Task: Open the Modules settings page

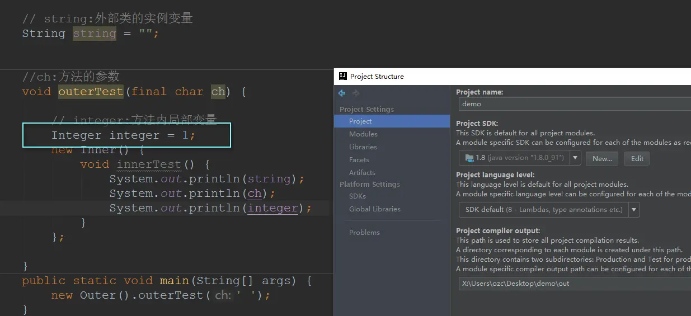Action: 363,134
